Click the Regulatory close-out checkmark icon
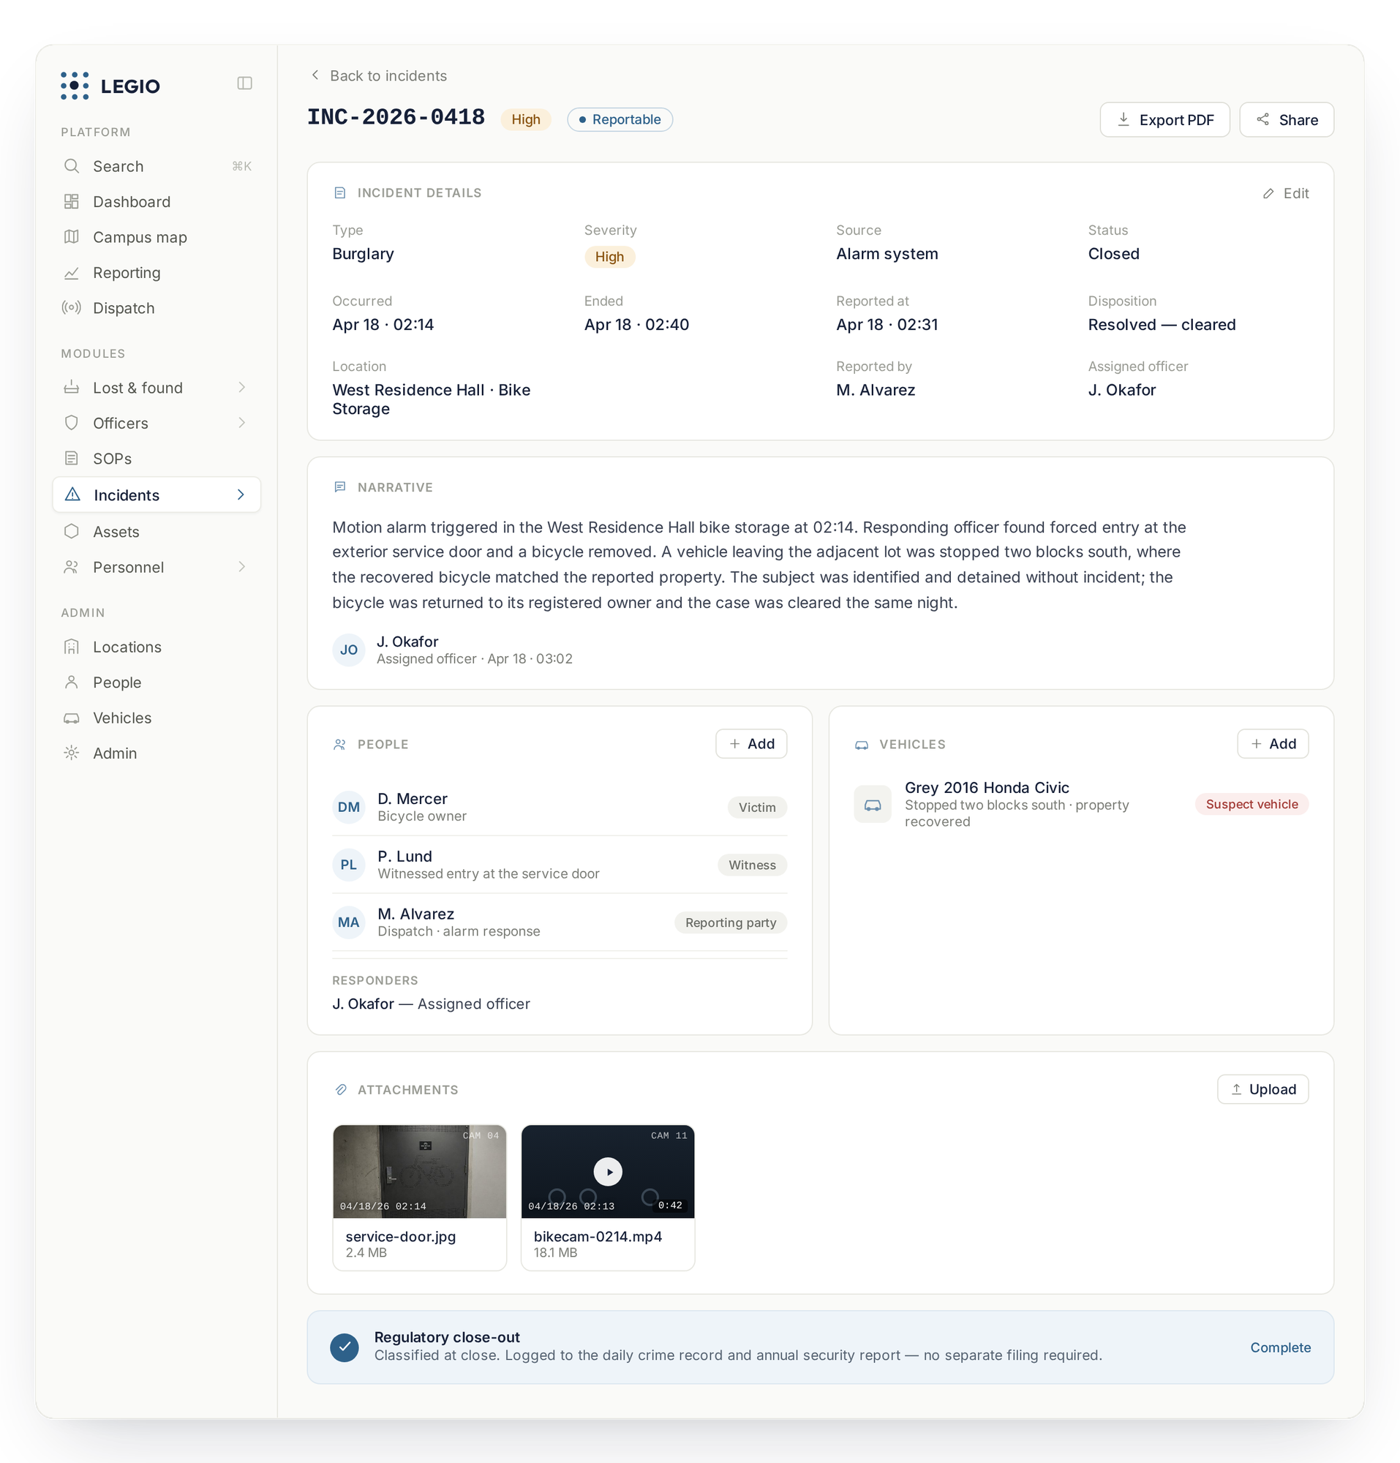This screenshot has width=1400, height=1463. [345, 1347]
